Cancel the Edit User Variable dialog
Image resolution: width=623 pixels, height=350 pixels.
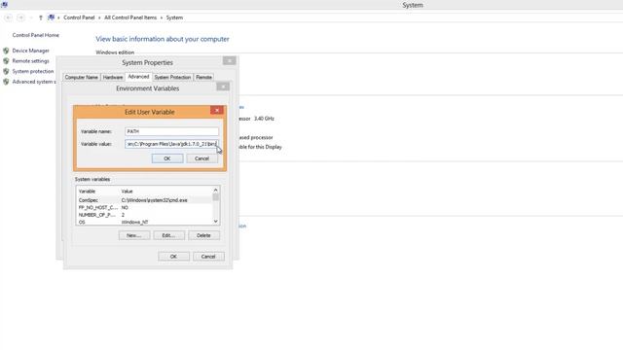click(202, 158)
